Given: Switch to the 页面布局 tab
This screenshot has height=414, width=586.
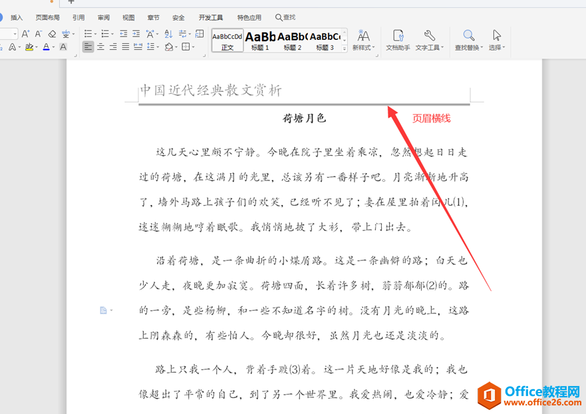Looking at the screenshot, I should click(x=47, y=17).
